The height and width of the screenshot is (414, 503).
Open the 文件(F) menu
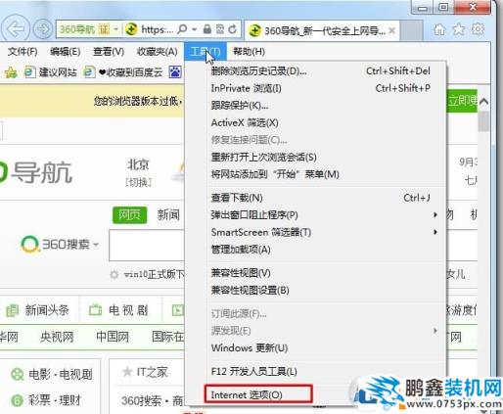[x=23, y=52]
